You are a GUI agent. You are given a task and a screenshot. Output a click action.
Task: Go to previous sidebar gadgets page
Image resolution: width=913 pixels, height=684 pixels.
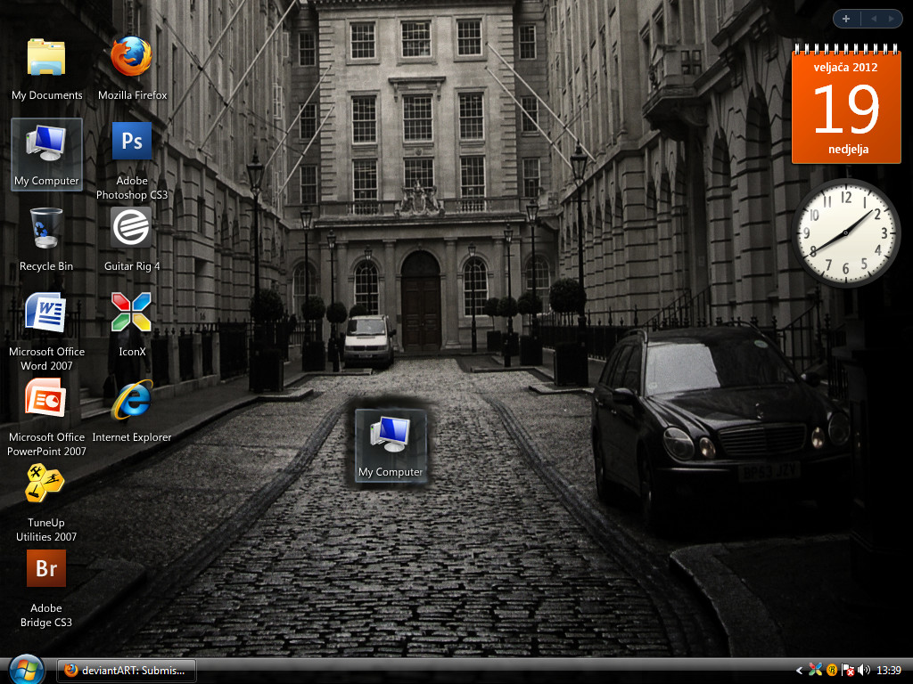874,19
